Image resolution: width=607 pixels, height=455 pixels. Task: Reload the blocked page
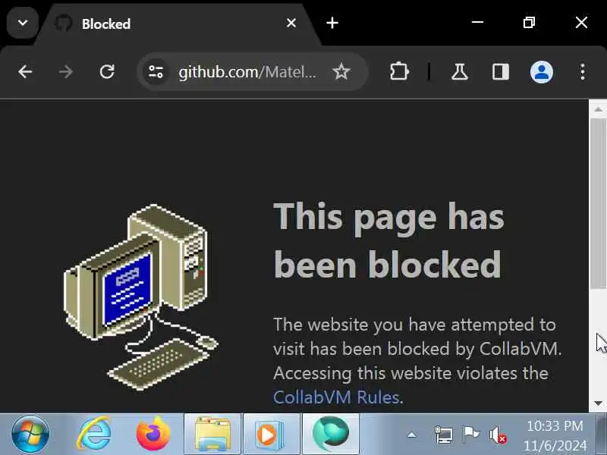107,72
